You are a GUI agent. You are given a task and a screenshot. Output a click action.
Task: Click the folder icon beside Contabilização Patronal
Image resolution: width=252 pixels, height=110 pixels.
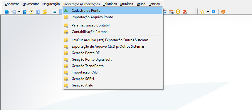tap(66, 32)
